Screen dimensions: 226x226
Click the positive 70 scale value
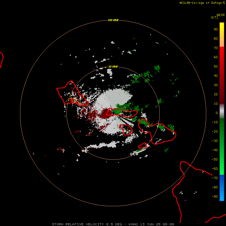(x=216, y=48)
